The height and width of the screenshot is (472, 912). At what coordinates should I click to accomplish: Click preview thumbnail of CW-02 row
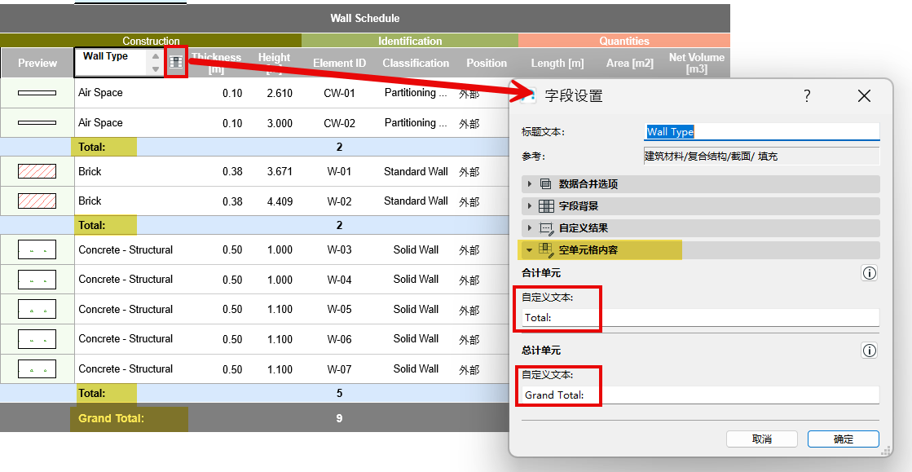pos(37,123)
